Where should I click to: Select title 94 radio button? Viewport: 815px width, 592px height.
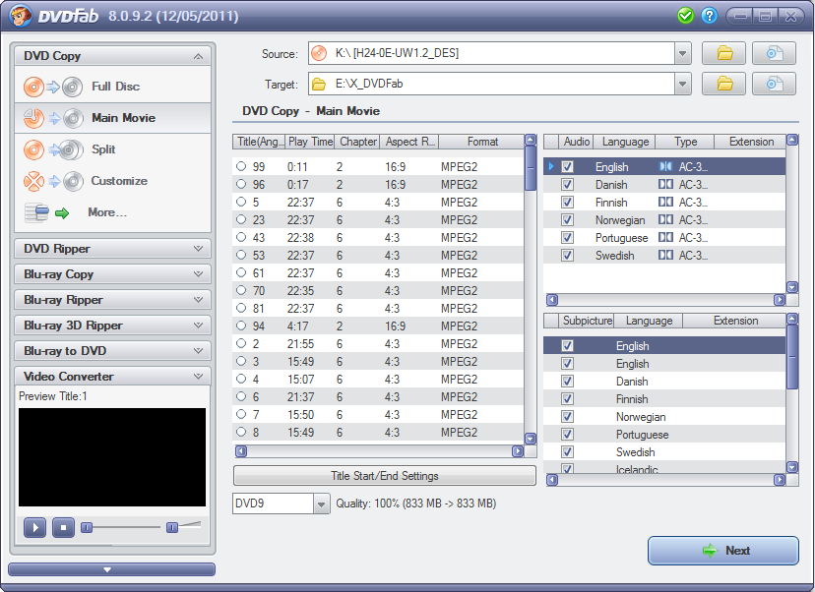coord(241,326)
